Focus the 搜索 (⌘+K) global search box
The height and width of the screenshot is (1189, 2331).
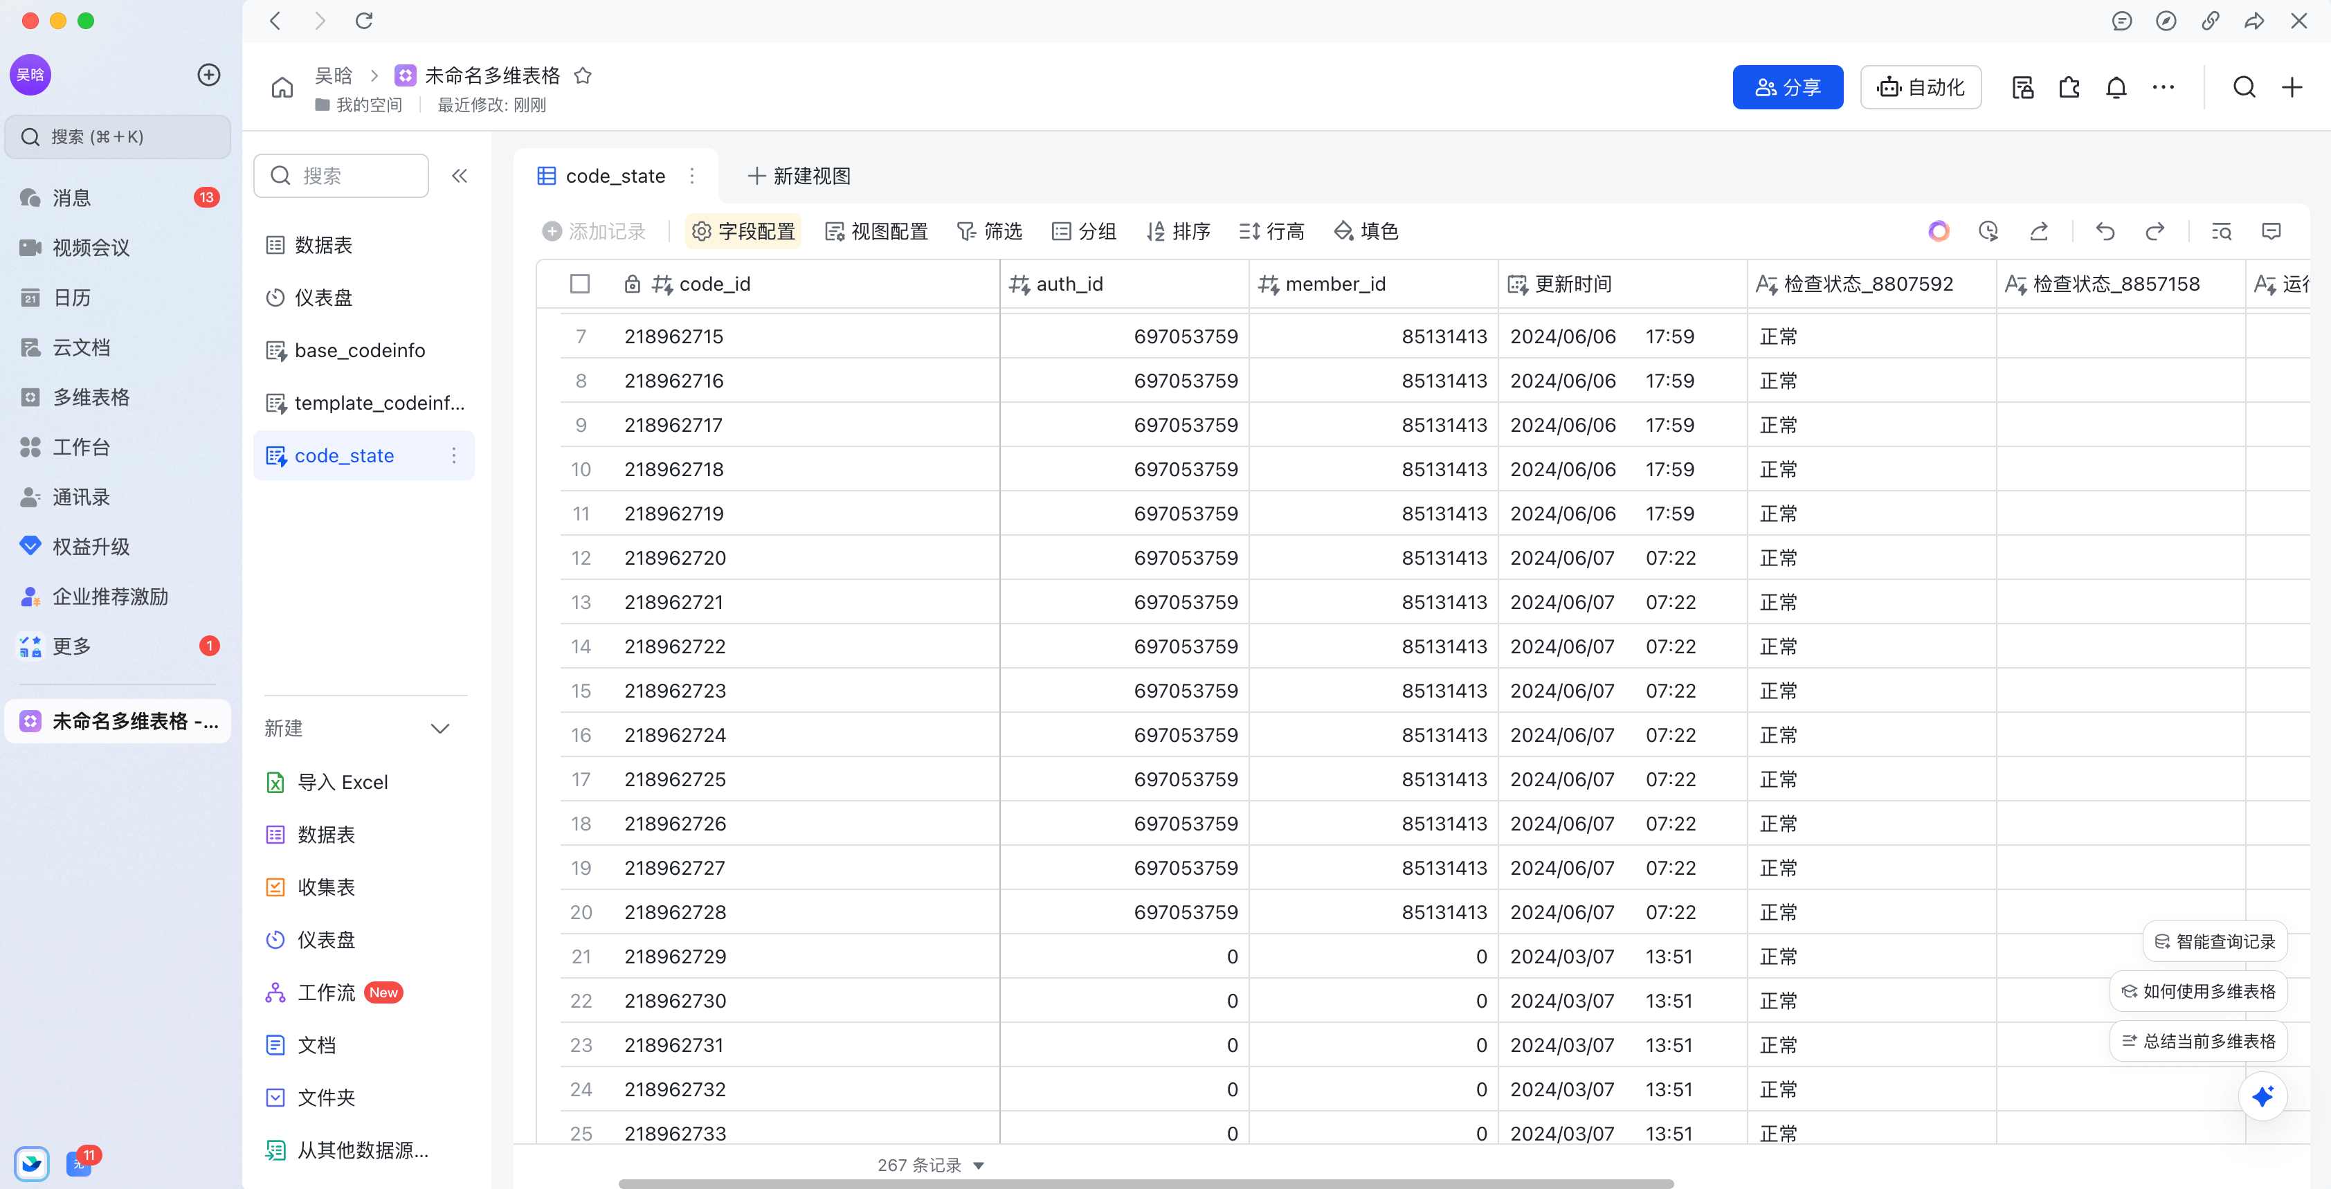[x=118, y=136]
